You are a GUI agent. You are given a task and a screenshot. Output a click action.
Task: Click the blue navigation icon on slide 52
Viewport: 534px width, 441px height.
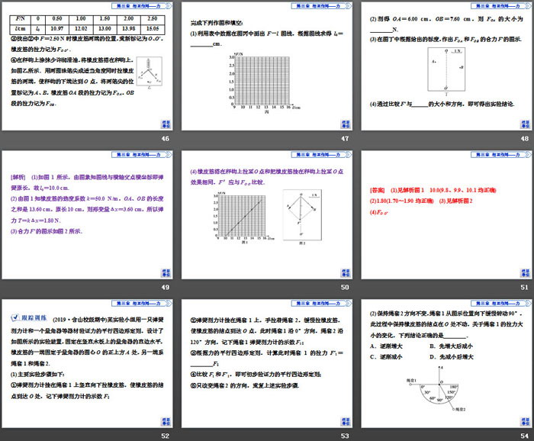click(x=166, y=421)
